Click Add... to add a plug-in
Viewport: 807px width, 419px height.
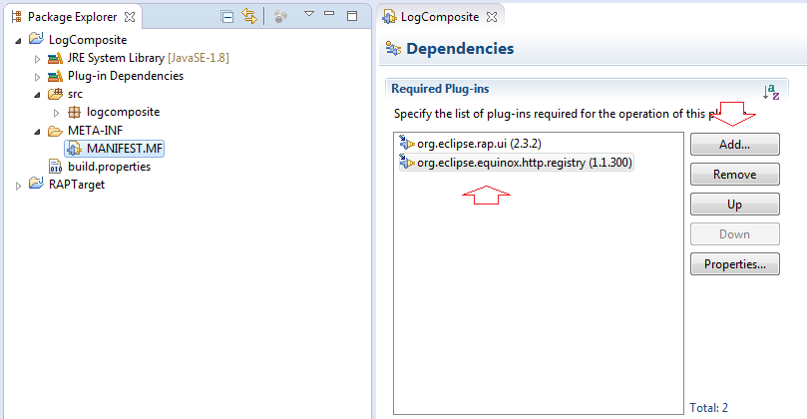(x=734, y=144)
